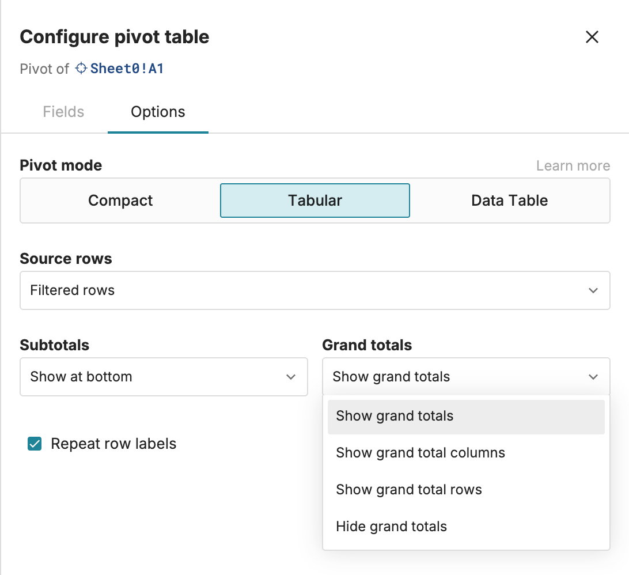Viewport: 629px width, 575px height.
Task: Select the Options tab
Action: coord(158,112)
